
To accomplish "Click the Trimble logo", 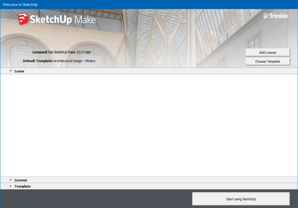I will coord(276,16).
